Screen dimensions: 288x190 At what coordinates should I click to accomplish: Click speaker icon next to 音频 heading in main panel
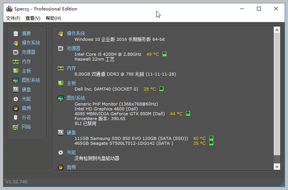61,167
